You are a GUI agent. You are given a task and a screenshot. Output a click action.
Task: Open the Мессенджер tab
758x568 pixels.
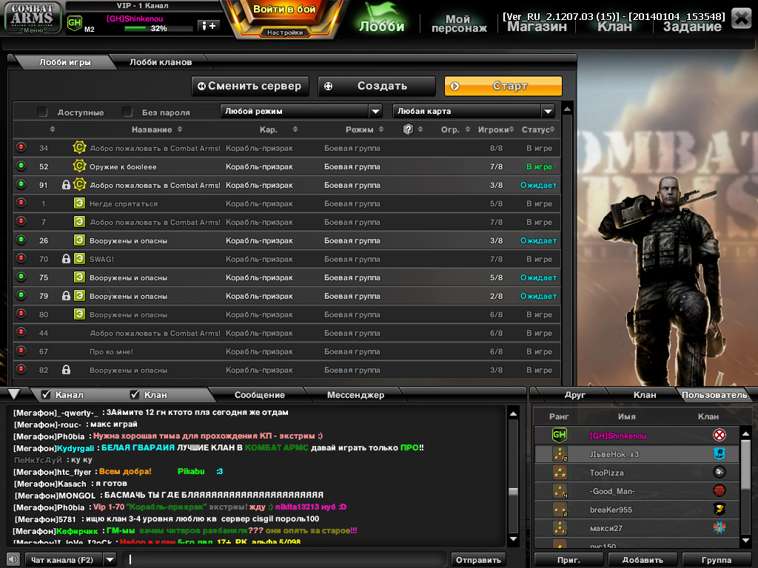coord(355,395)
